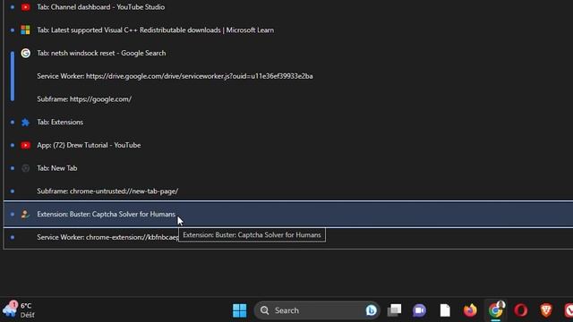Select the netsh windsock reset Google Search row
The image size is (573, 322).
[288, 53]
